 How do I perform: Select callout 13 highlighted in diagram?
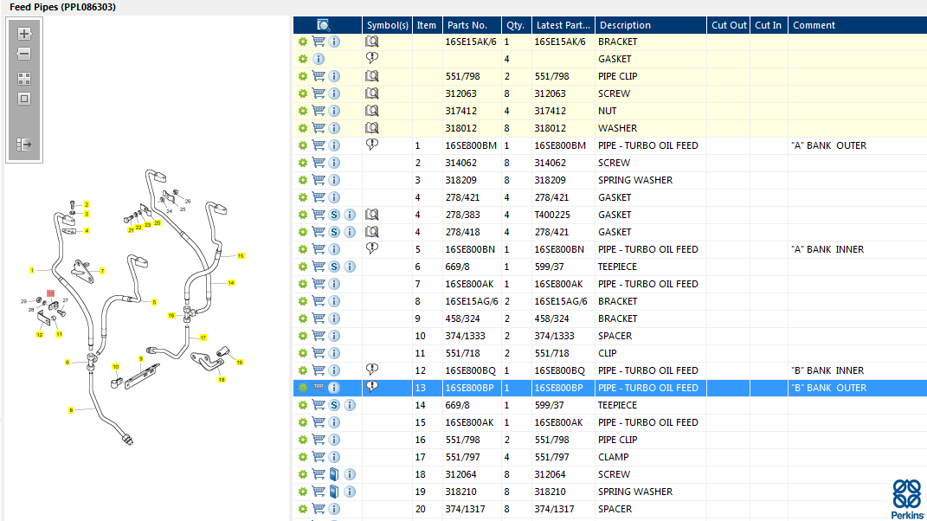(x=51, y=293)
